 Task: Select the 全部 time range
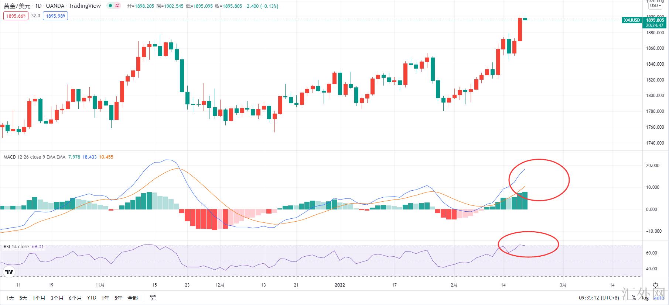[x=133, y=298]
